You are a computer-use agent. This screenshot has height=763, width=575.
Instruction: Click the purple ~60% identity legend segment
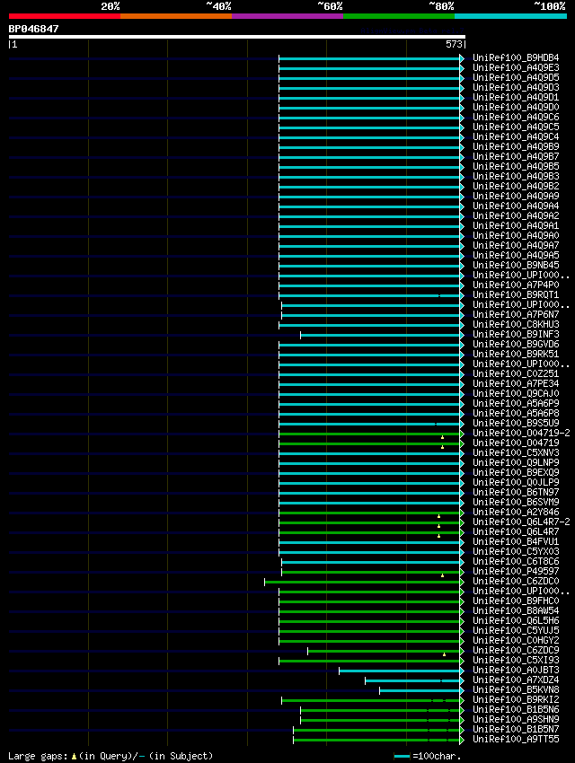coord(287,16)
